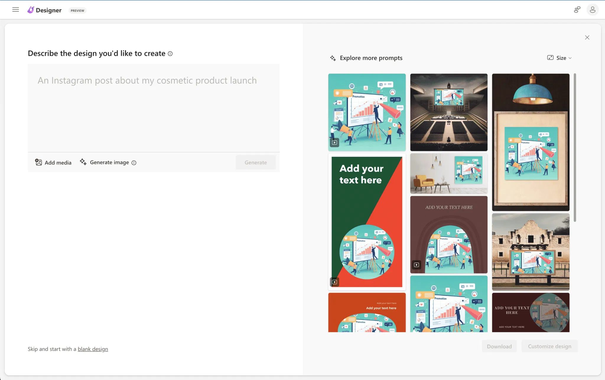Click the chevron next to Size
Screen dimensions: 605x380
[x=570, y=58]
